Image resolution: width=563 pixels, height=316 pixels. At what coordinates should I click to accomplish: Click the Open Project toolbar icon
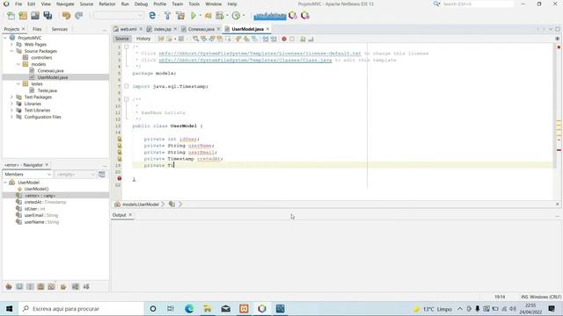(35, 16)
